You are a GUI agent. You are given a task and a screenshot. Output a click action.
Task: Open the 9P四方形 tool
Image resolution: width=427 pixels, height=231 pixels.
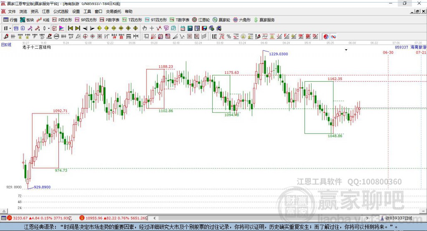[86, 20]
